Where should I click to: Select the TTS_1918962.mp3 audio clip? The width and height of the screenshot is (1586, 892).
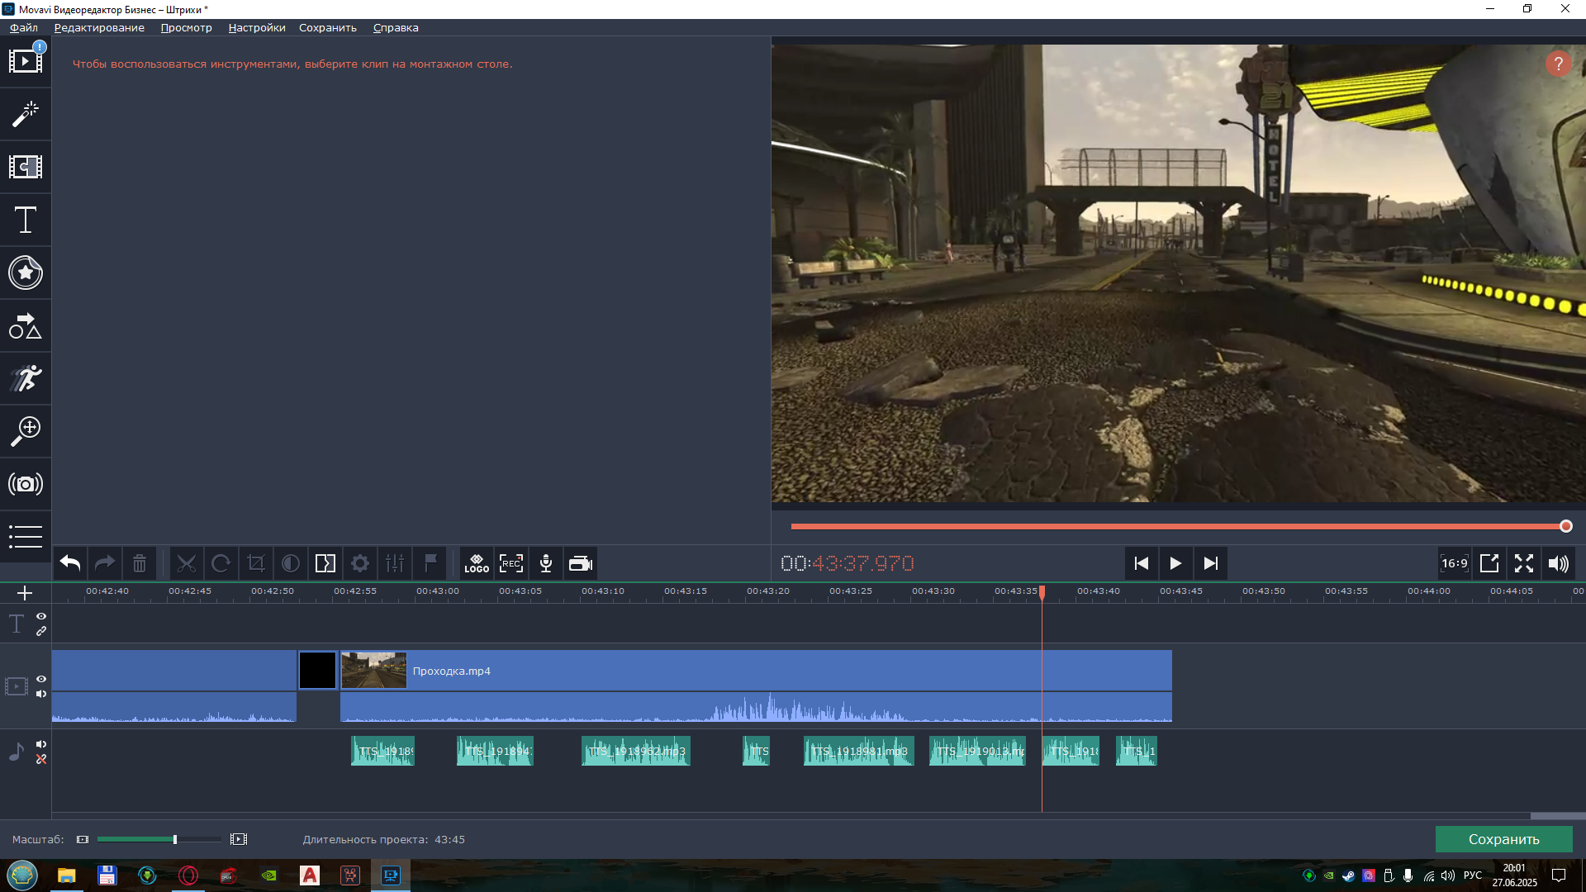coord(635,751)
